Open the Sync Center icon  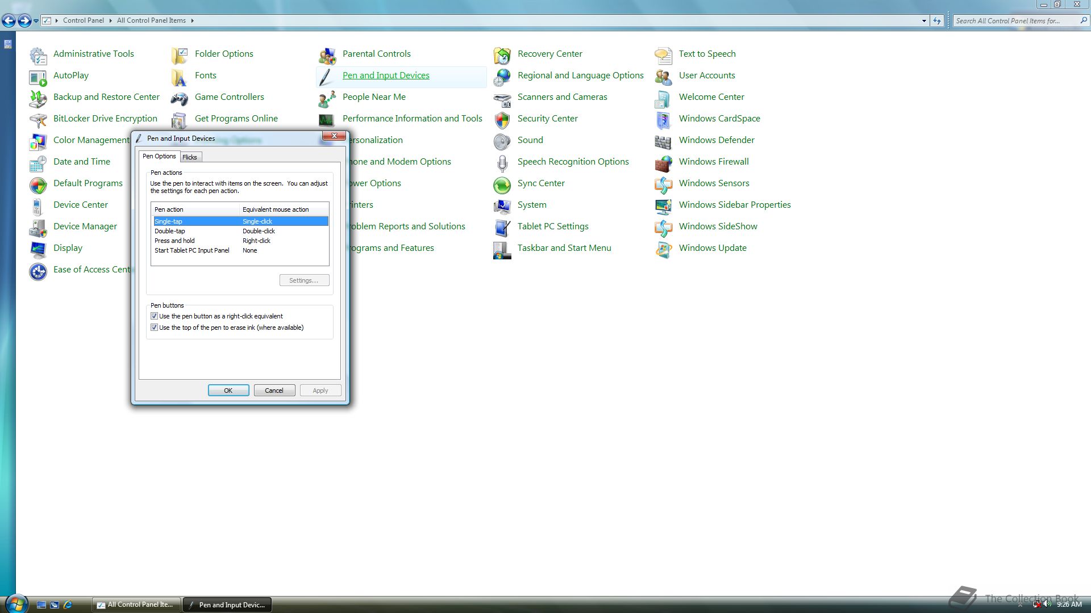[x=502, y=184]
